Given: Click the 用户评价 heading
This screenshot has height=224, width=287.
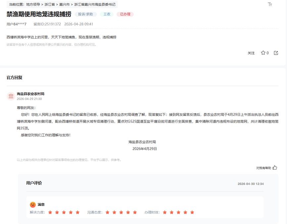Looking at the screenshot, I should [34, 183].
